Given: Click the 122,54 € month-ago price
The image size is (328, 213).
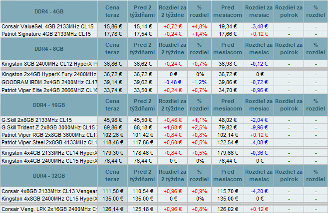Looking at the screenshot, I should pos(228,142).
